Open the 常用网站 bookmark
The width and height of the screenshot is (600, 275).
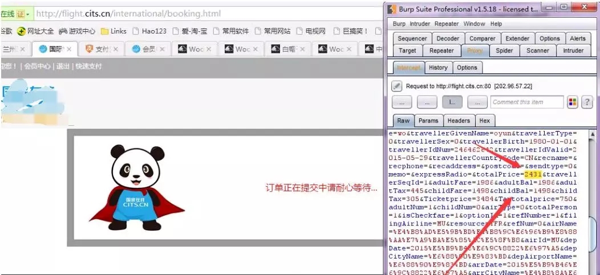click(273, 31)
